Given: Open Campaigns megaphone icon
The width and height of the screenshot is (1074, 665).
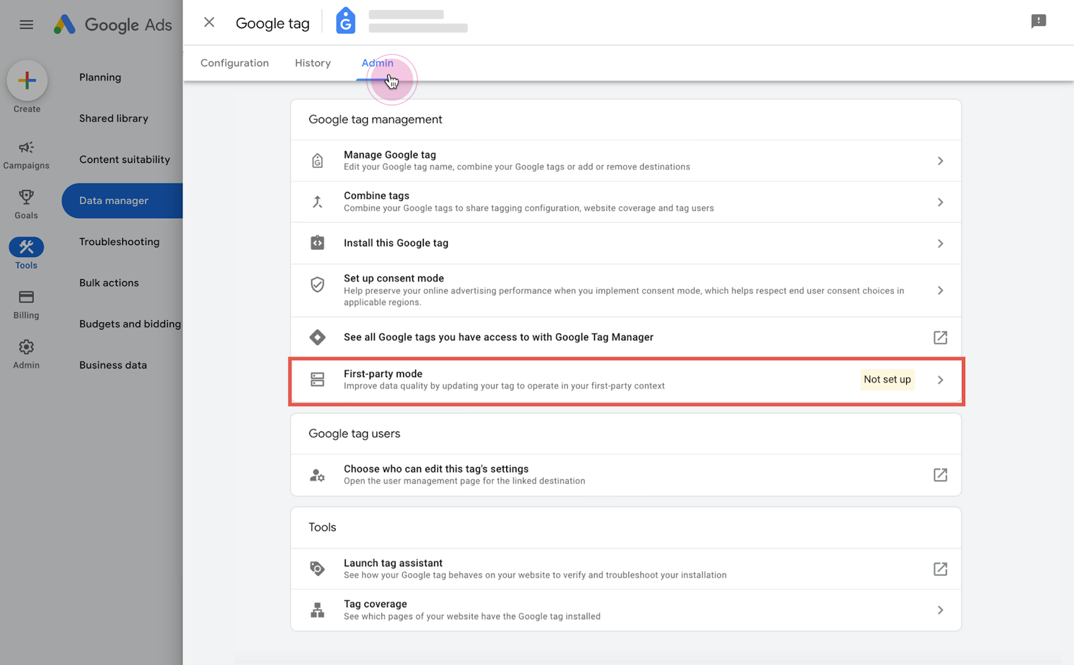Looking at the screenshot, I should (x=26, y=148).
